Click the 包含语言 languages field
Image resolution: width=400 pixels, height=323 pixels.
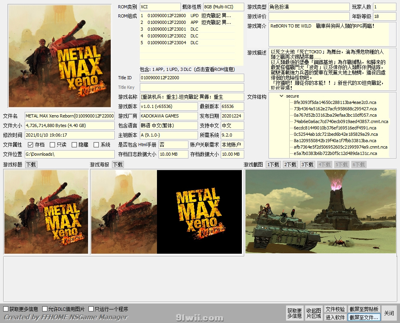[169, 125]
